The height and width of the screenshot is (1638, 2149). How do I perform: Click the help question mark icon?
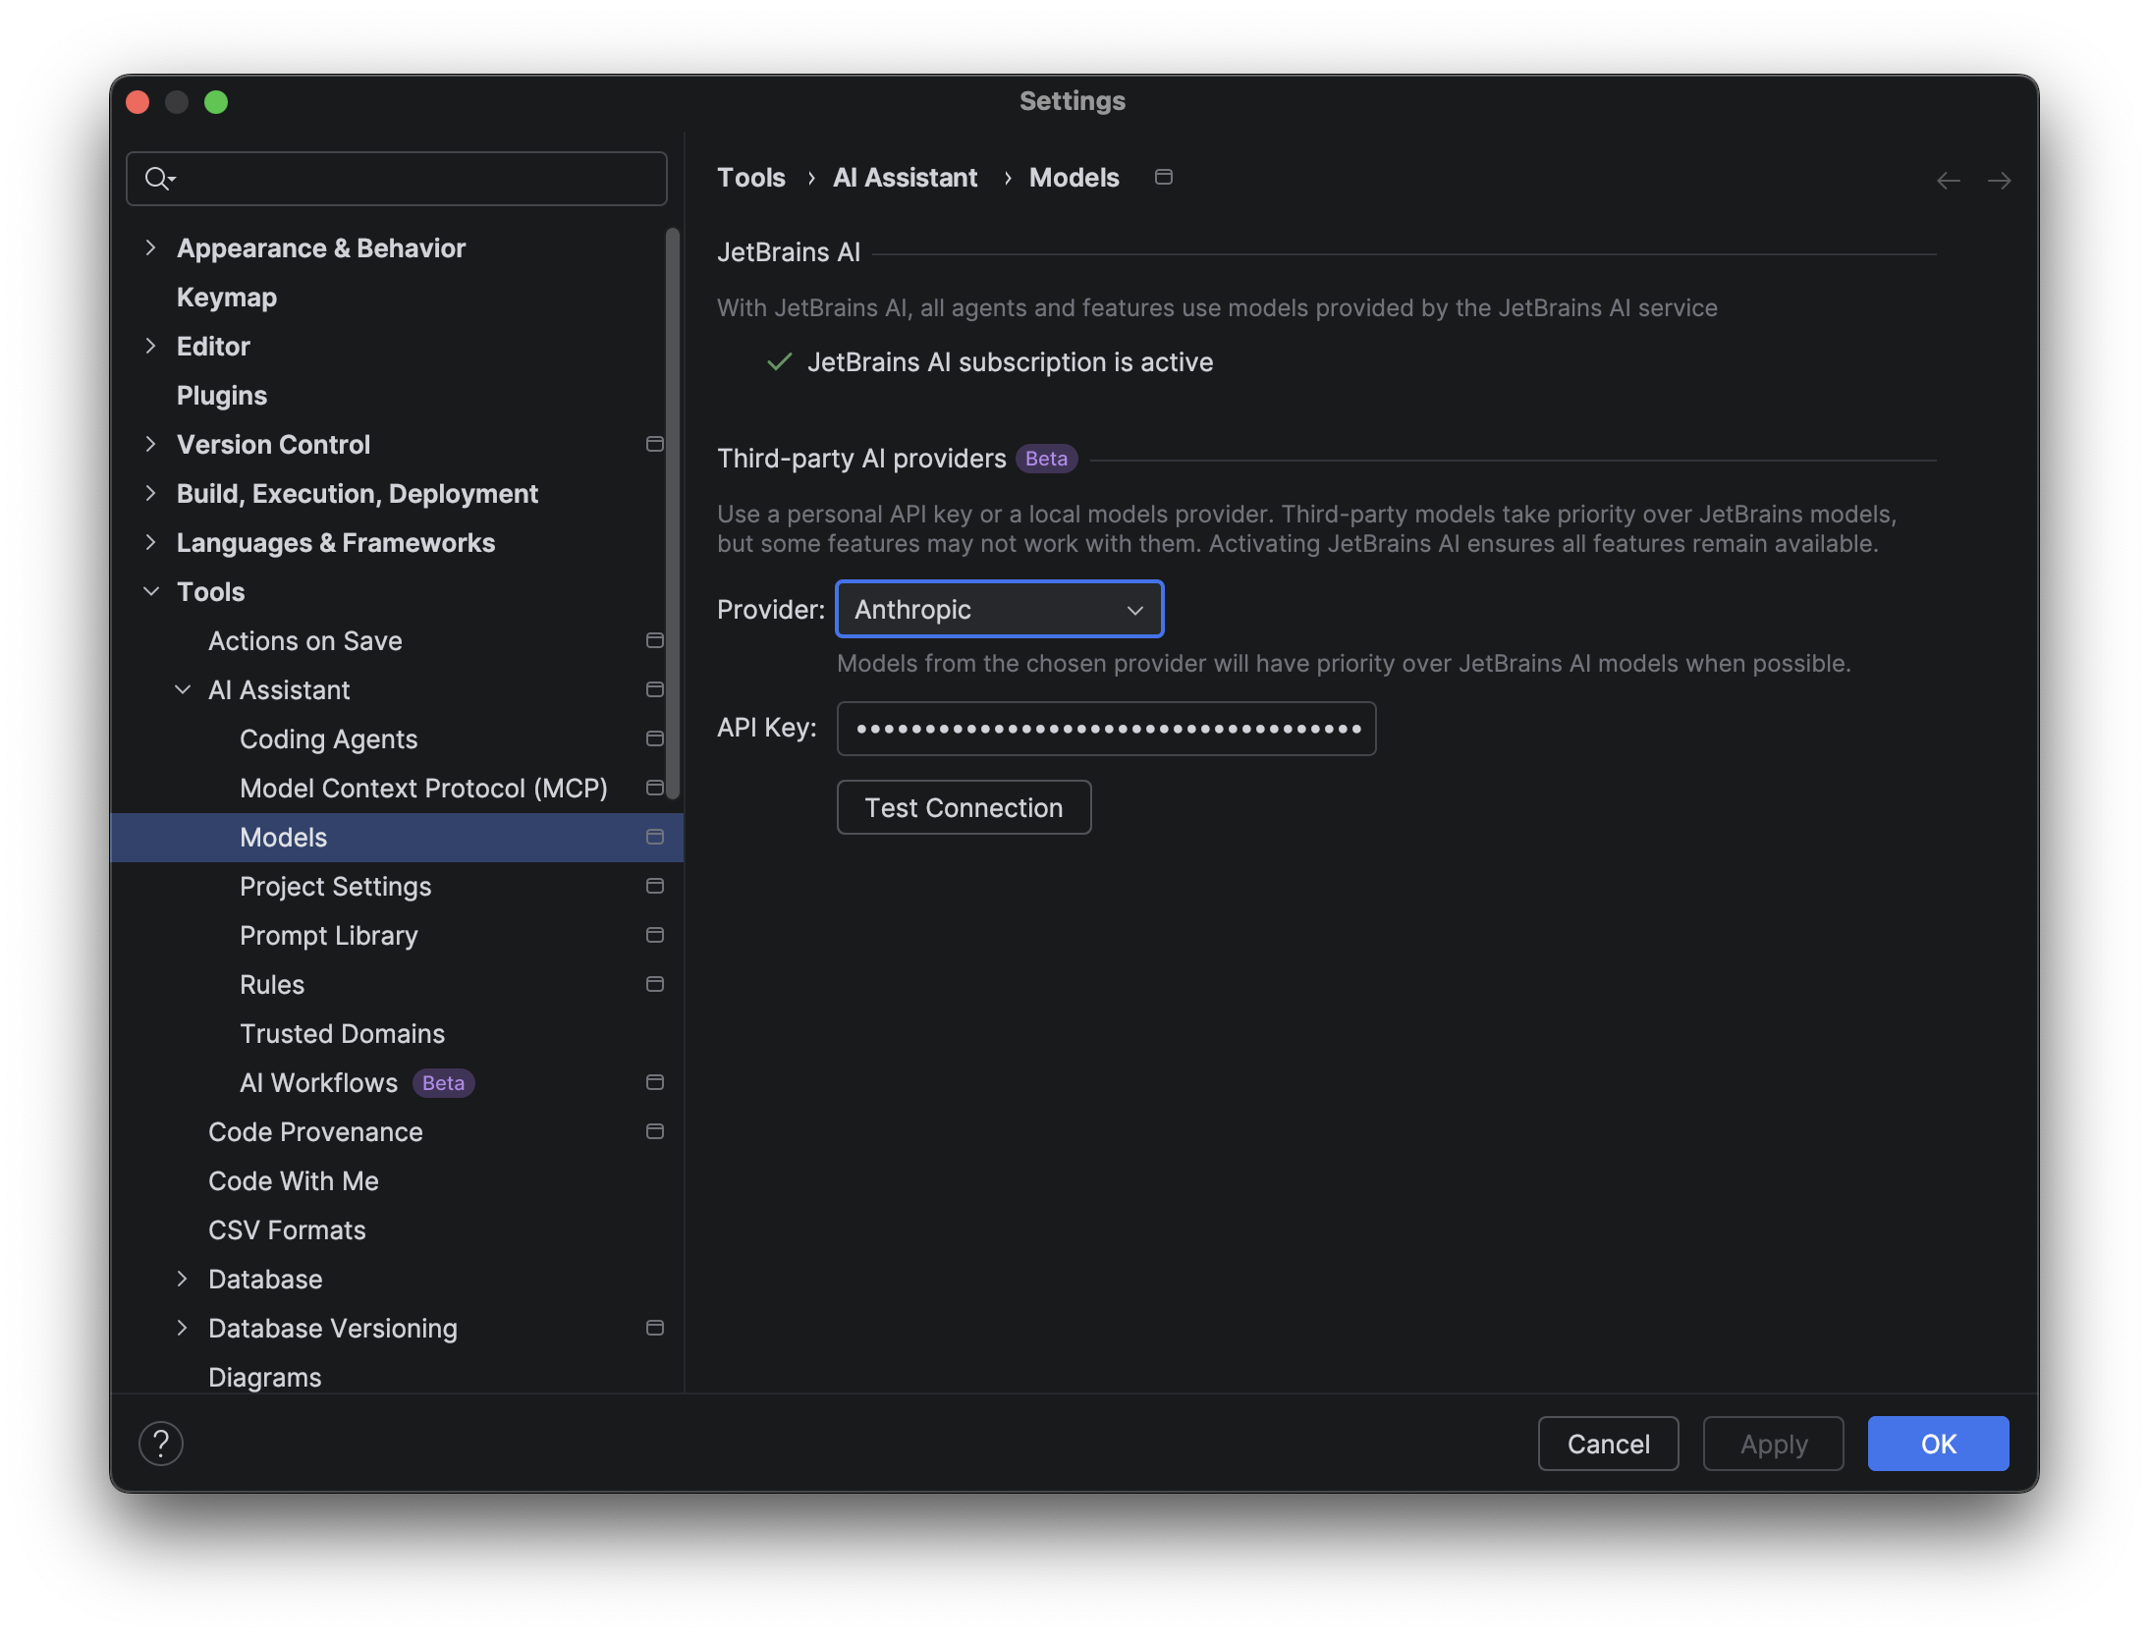click(x=161, y=1444)
